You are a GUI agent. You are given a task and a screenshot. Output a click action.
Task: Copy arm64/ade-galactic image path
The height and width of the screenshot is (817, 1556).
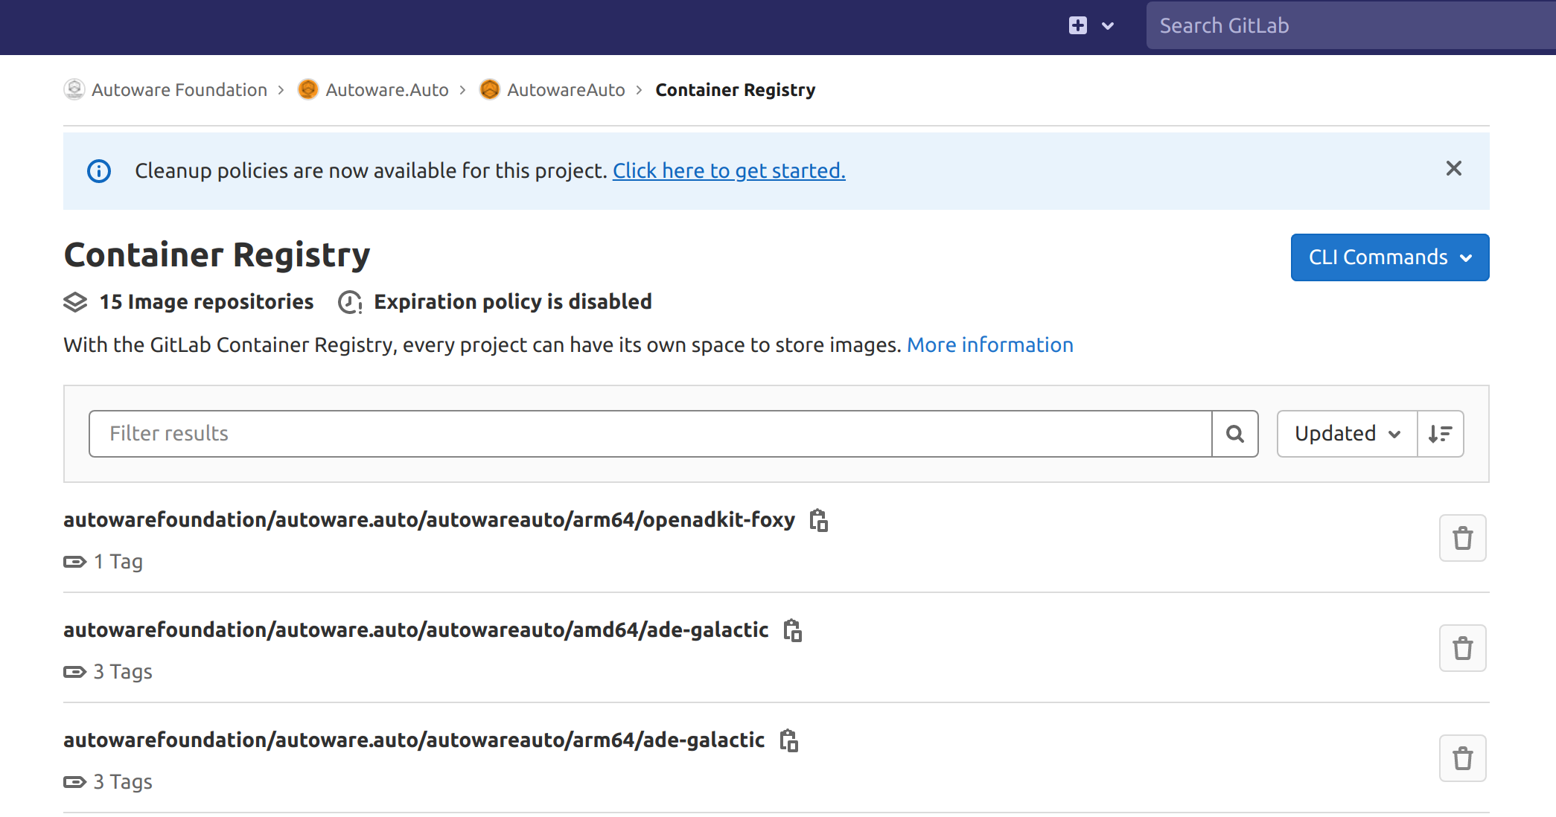[789, 740]
